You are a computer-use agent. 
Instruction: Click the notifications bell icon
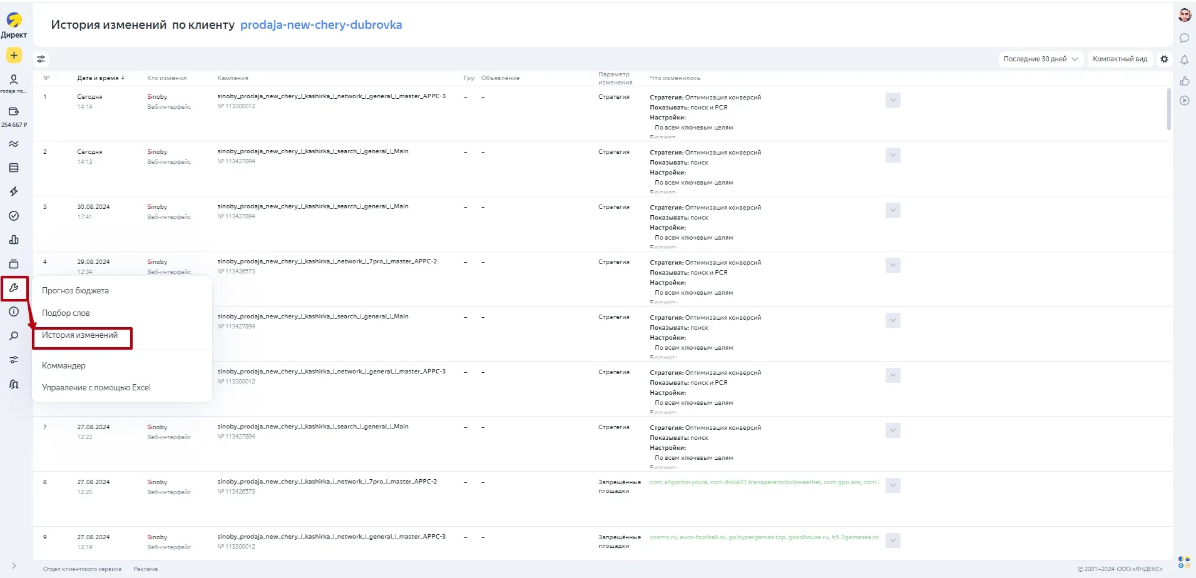[x=1184, y=60]
